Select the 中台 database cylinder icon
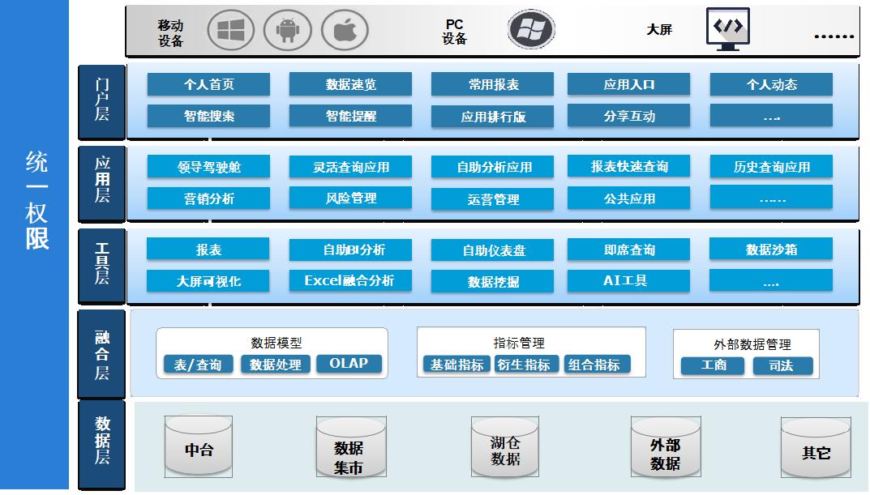 point(199,446)
